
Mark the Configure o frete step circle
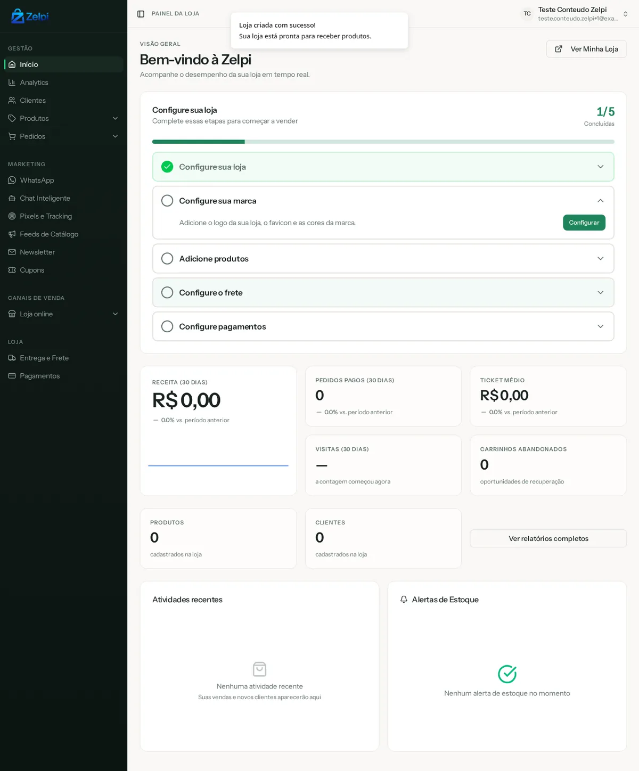167,292
